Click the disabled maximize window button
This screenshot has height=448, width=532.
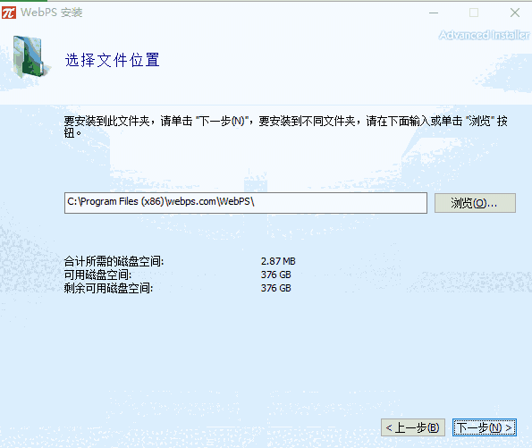474,13
